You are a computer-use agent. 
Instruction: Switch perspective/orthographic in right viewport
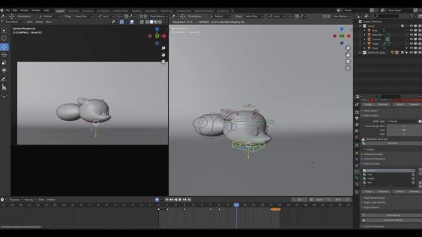click(348, 68)
